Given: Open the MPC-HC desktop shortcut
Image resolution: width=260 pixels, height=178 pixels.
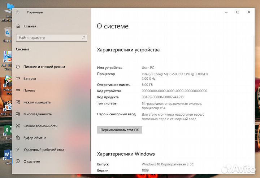Looking at the screenshot, I should tap(6, 108).
